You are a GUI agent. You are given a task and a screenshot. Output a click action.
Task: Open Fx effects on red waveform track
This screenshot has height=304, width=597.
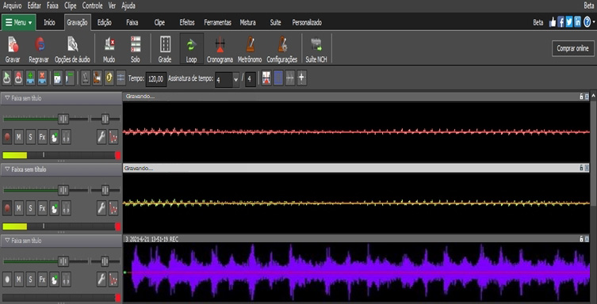point(42,137)
